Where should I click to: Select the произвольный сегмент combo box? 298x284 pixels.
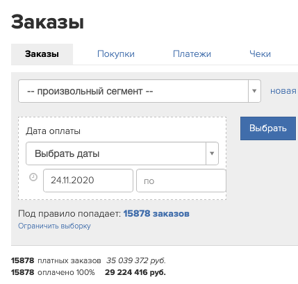point(140,91)
